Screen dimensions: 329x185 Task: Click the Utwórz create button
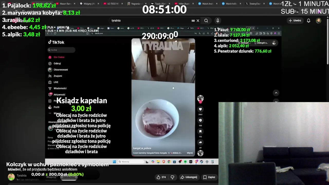295,21
